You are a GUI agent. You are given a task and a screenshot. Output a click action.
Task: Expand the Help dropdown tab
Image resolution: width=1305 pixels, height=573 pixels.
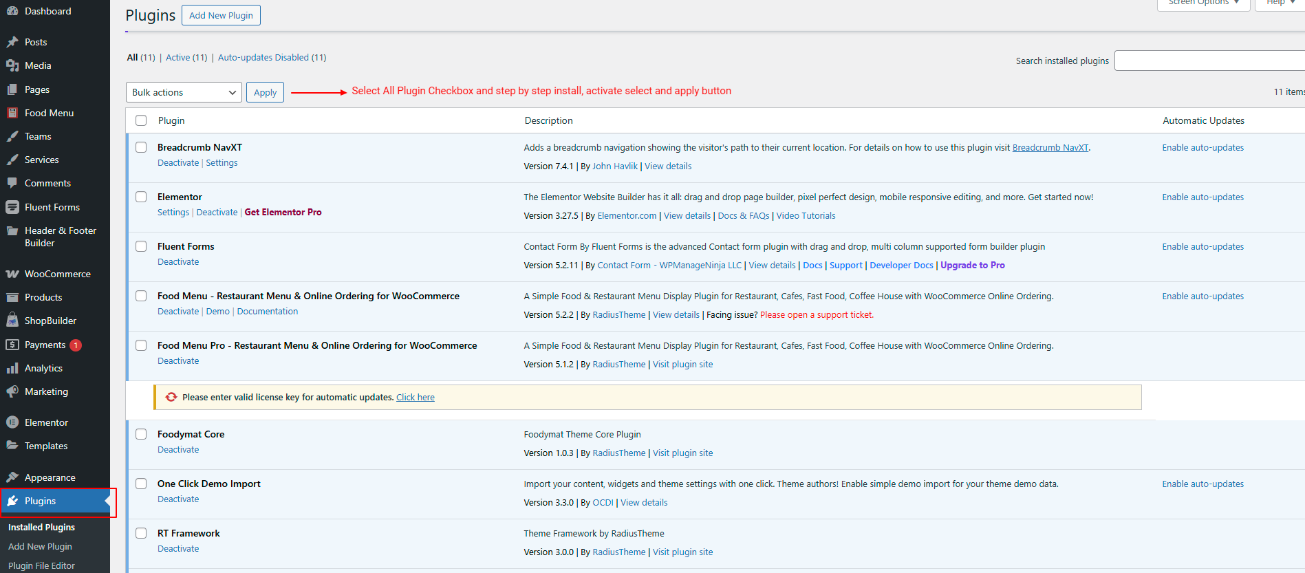[x=1280, y=3]
